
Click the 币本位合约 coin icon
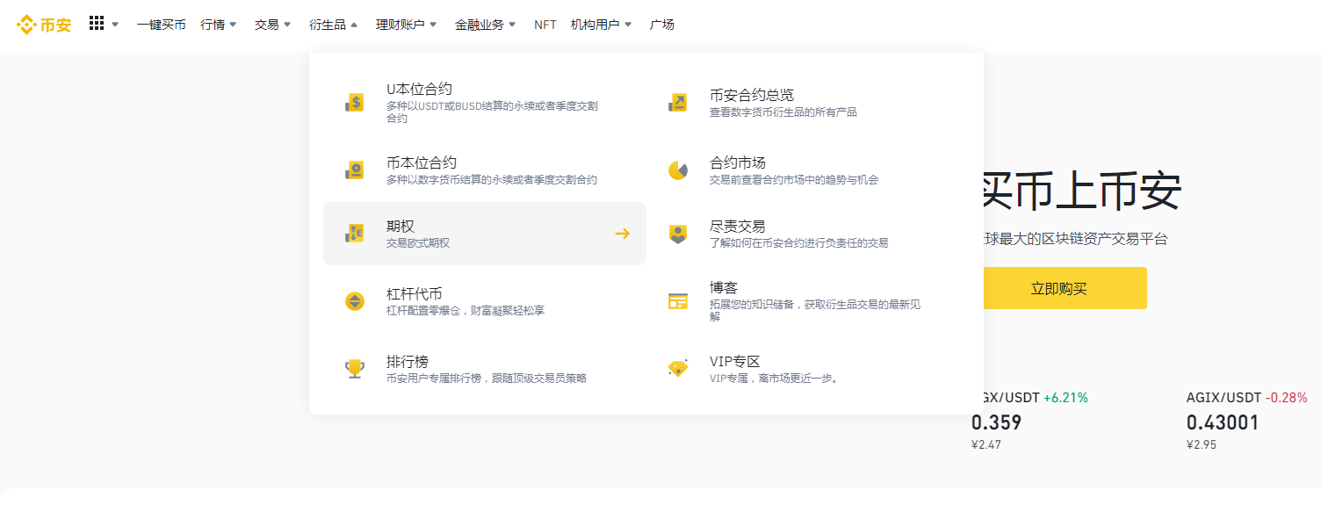[x=355, y=170]
